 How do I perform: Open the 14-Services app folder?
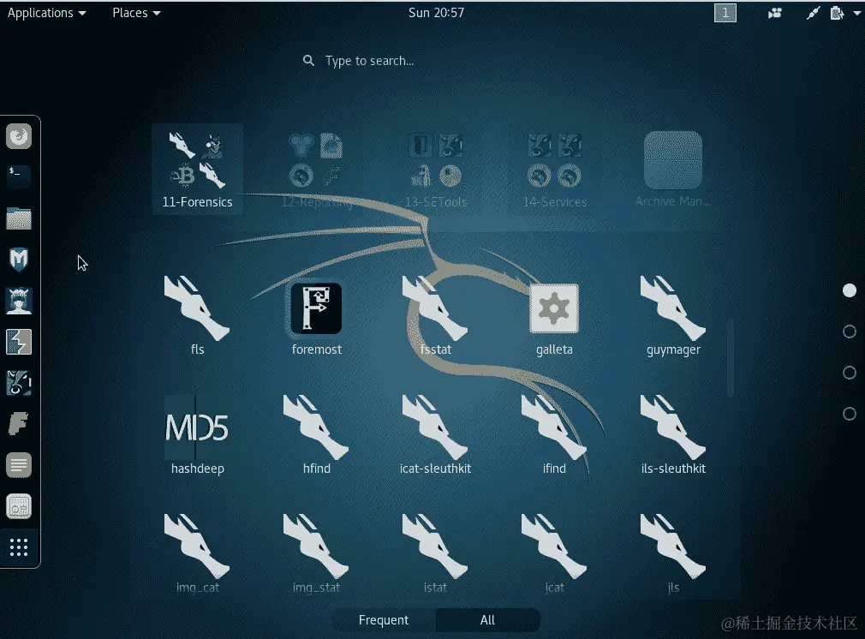[x=554, y=169]
